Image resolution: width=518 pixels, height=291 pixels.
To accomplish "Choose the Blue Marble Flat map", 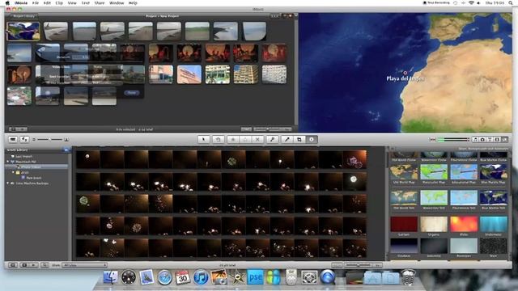I will click(x=494, y=198).
